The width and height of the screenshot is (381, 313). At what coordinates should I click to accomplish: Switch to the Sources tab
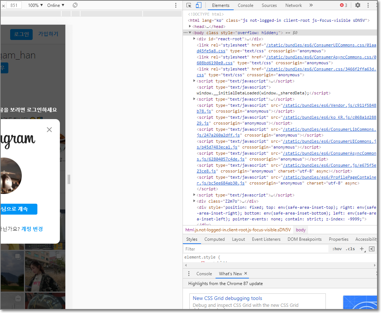click(269, 5)
